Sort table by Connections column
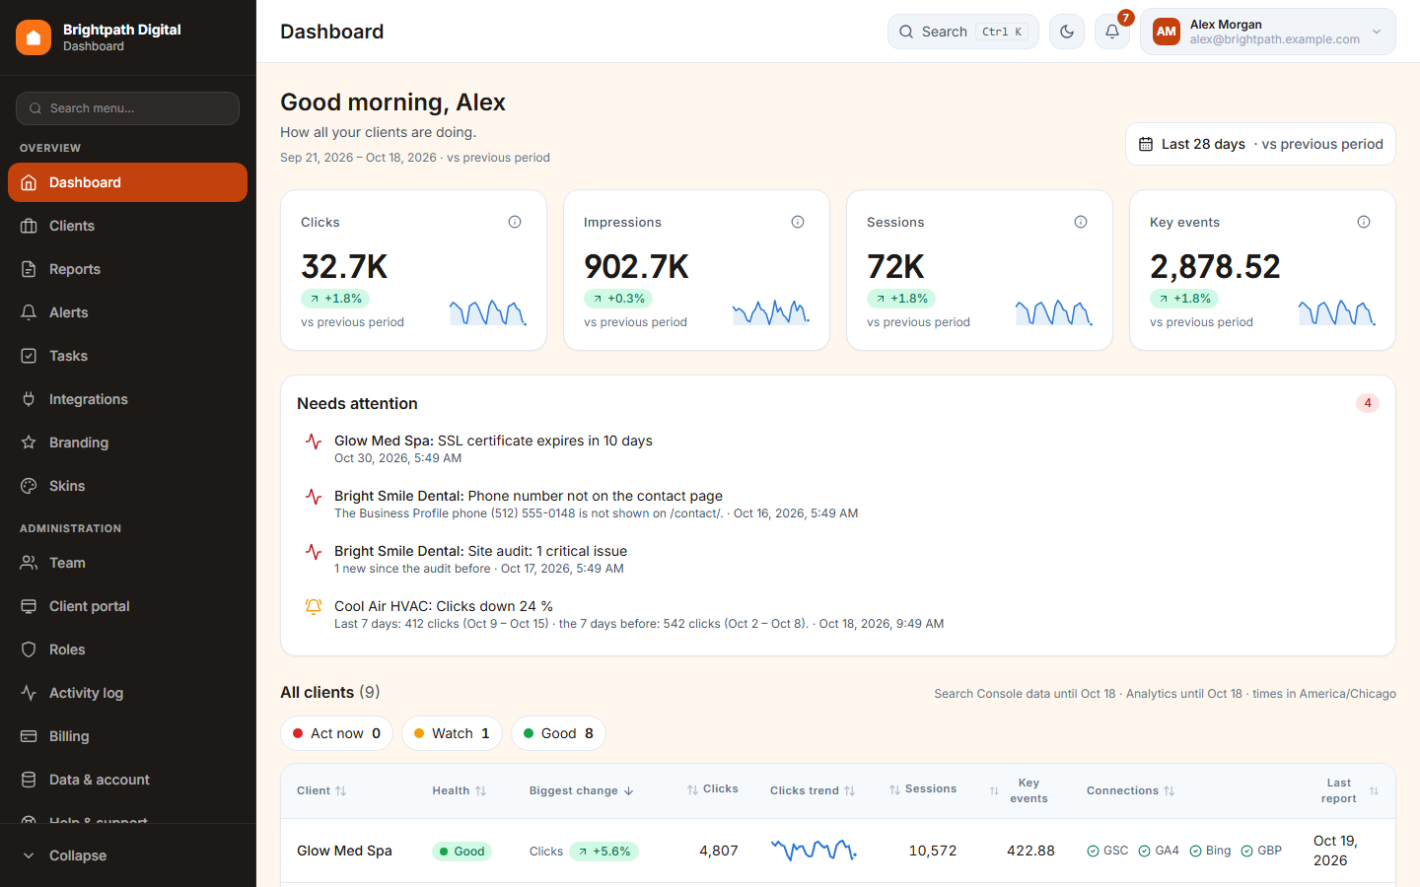The image size is (1420, 887). (1131, 790)
